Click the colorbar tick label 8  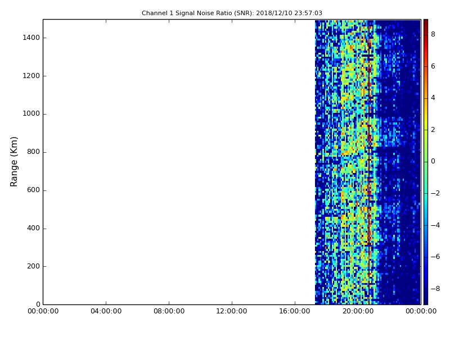433,34
